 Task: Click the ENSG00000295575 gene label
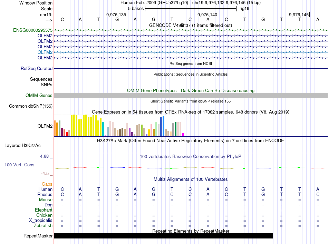33,30
